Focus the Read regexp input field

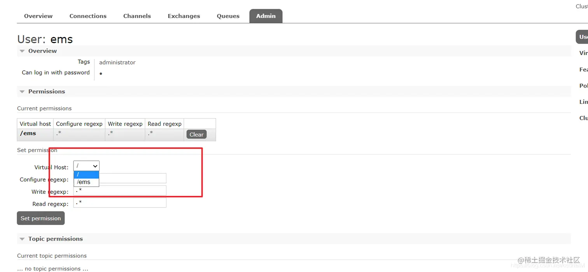pyautogui.click(x=120, y=202)
